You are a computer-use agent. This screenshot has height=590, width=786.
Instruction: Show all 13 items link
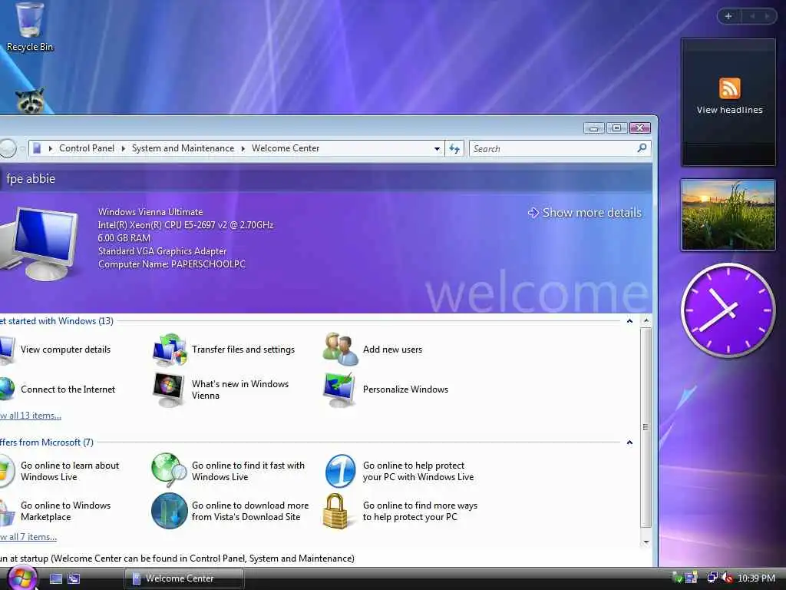31,416
